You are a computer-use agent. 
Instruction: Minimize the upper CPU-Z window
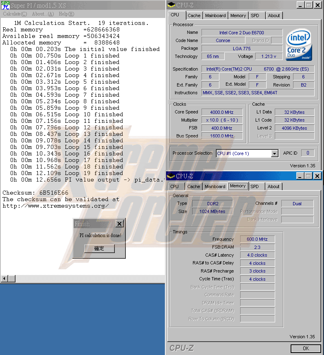[300, 5]
